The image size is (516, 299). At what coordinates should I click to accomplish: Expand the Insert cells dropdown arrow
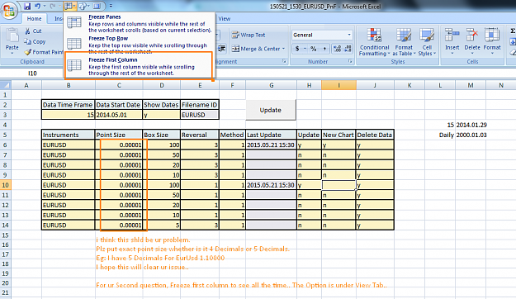tap(452, 53)
